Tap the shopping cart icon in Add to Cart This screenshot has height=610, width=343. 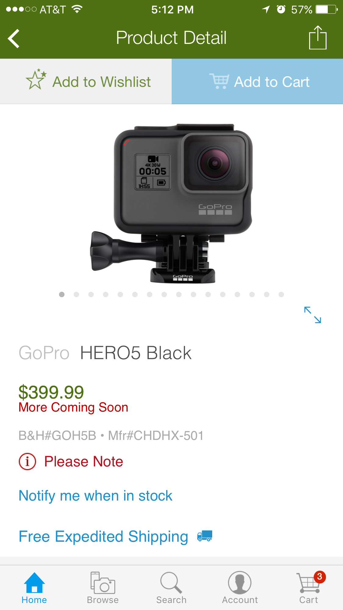click(219, 81)
